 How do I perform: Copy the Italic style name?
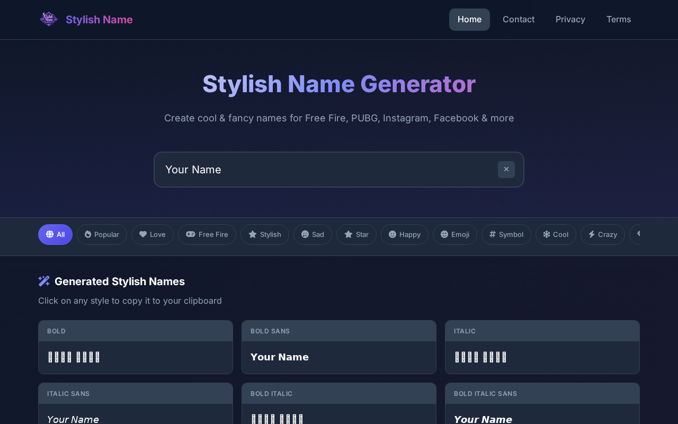pyautogui.click(x=542, y=347)
